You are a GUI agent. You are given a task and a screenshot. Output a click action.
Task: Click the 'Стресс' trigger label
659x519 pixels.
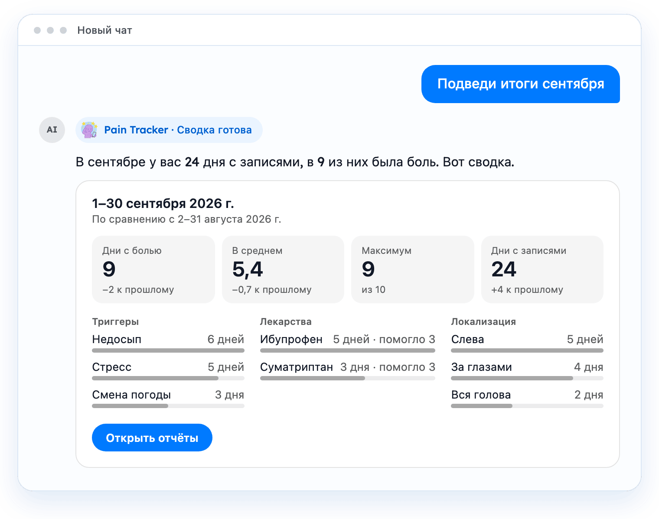tap(111, 367)
